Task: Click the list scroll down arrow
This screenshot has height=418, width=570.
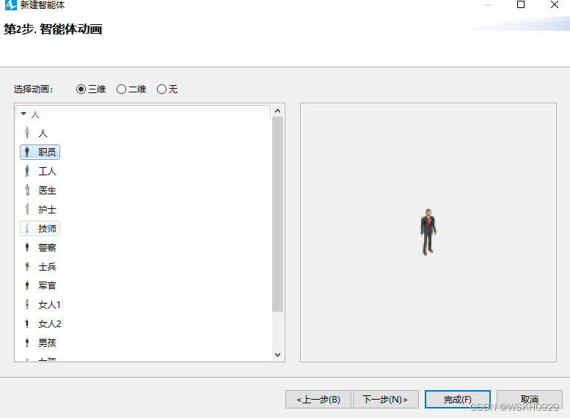Action: [x=278, y=355]
